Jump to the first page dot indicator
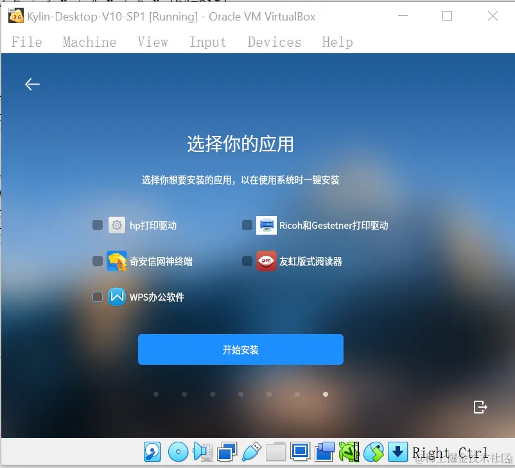 [156, 394]
